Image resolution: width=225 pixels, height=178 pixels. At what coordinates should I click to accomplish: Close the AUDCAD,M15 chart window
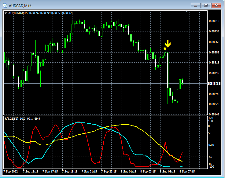click(x=216, y=5)
